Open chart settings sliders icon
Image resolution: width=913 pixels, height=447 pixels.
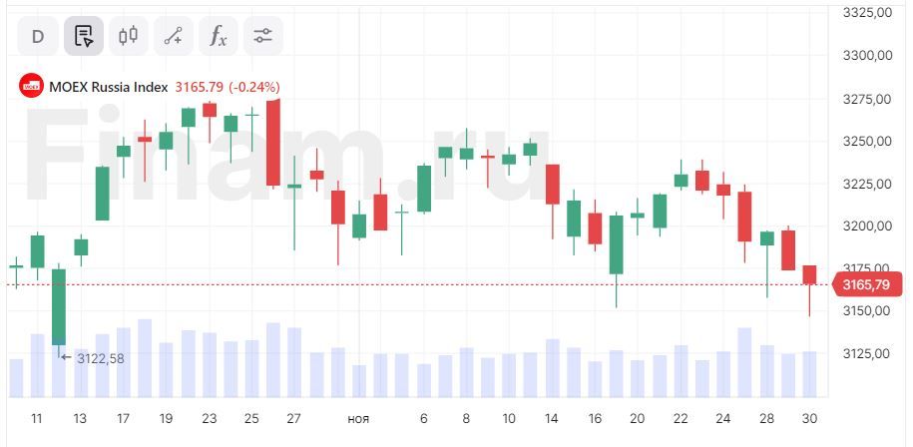coord(262,37)
